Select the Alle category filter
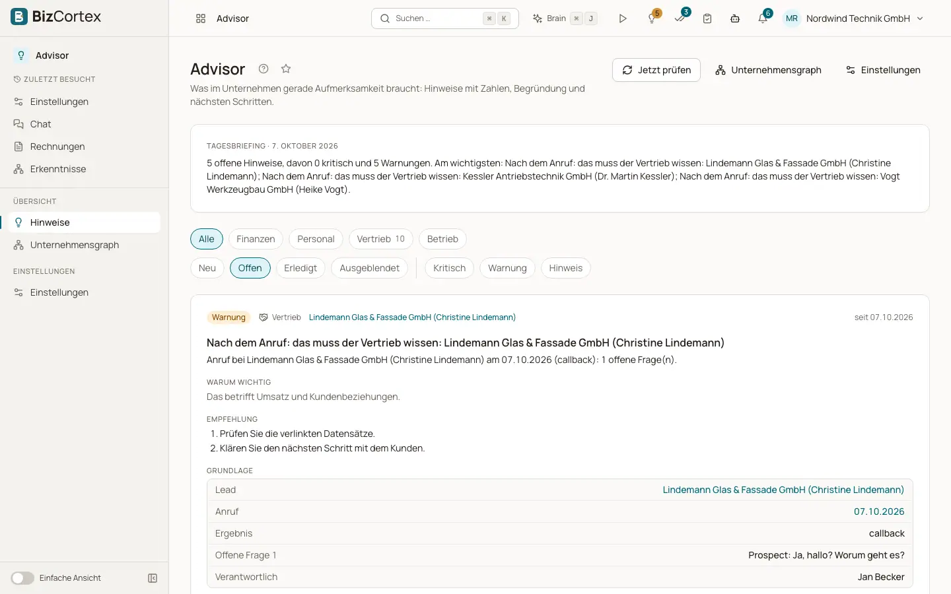951x594 pixels. tap(207, 239)
